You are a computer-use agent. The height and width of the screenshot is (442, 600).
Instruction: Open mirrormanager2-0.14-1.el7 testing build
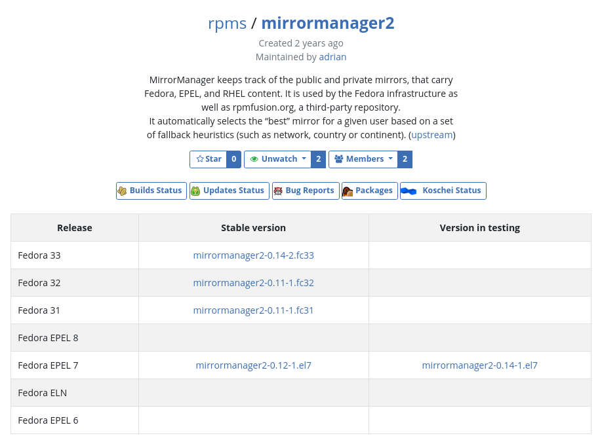pyautogui.click(x=480, y=365)
